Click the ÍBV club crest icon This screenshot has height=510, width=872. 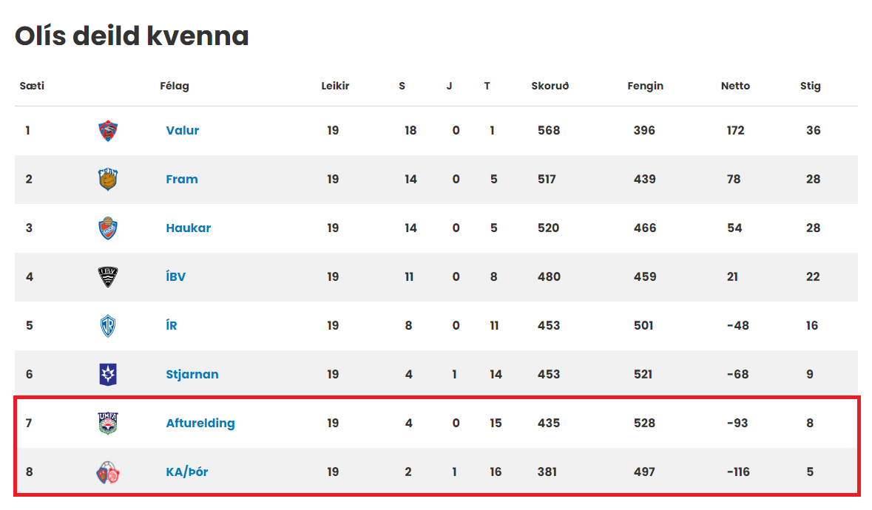pos(108,276)
